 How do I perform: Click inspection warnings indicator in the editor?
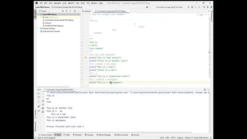200,15
